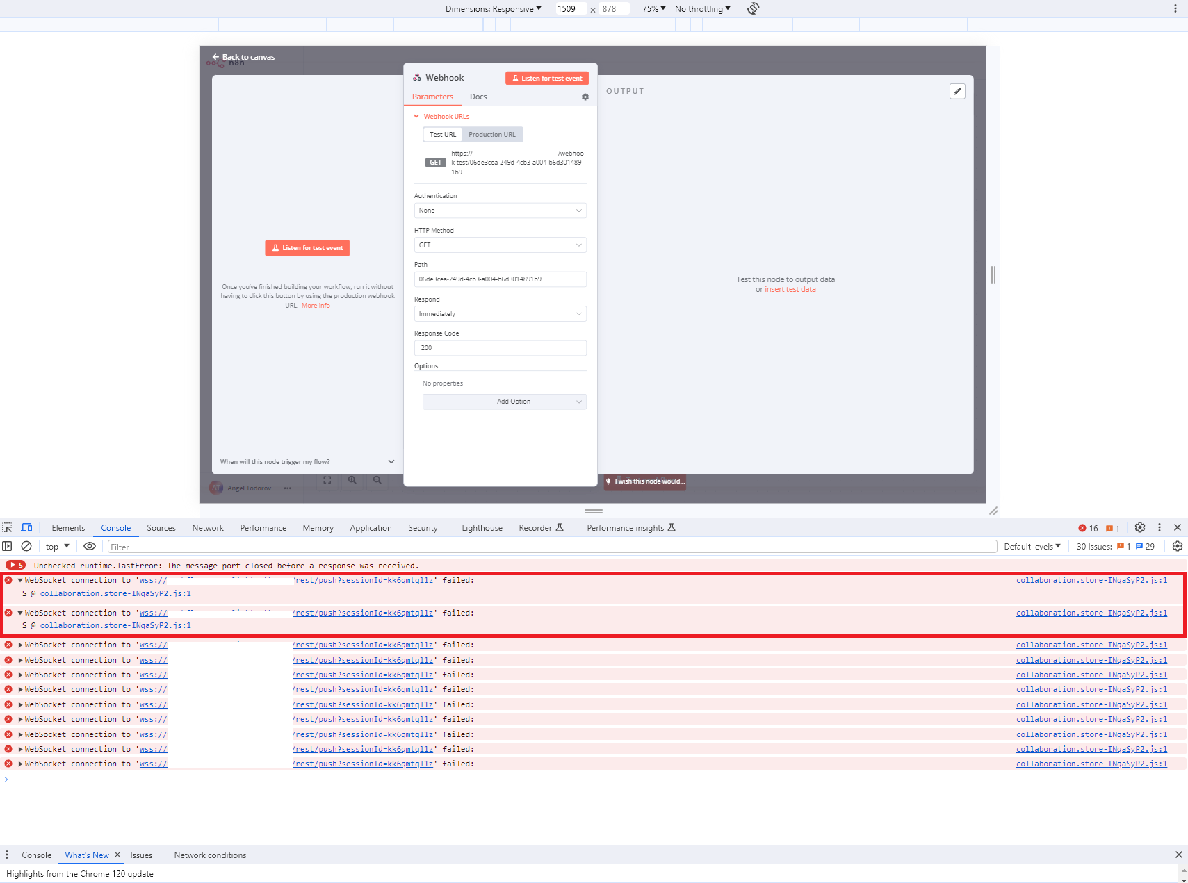This screenshot has height=883, width=1188.
Task: Open the DevTools customize three-dot menu
Action: coord(1159,528)
